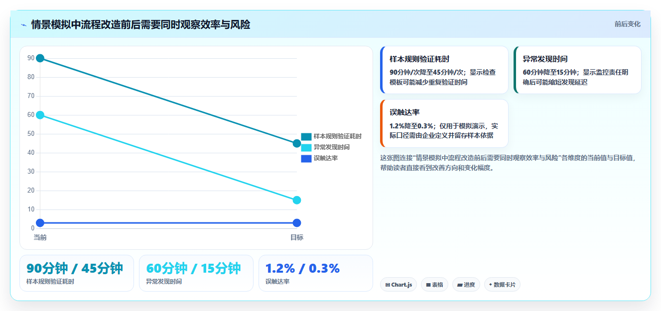Click the icon in the Chart.js chip
The image size is (661, 311).
388,285
